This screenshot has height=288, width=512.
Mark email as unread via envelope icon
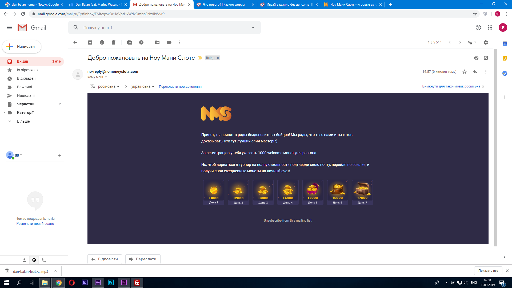click(x=130, y=42)
